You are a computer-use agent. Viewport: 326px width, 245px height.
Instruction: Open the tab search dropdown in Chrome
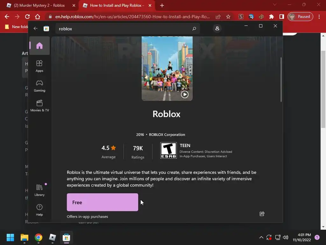coord(275,4)
